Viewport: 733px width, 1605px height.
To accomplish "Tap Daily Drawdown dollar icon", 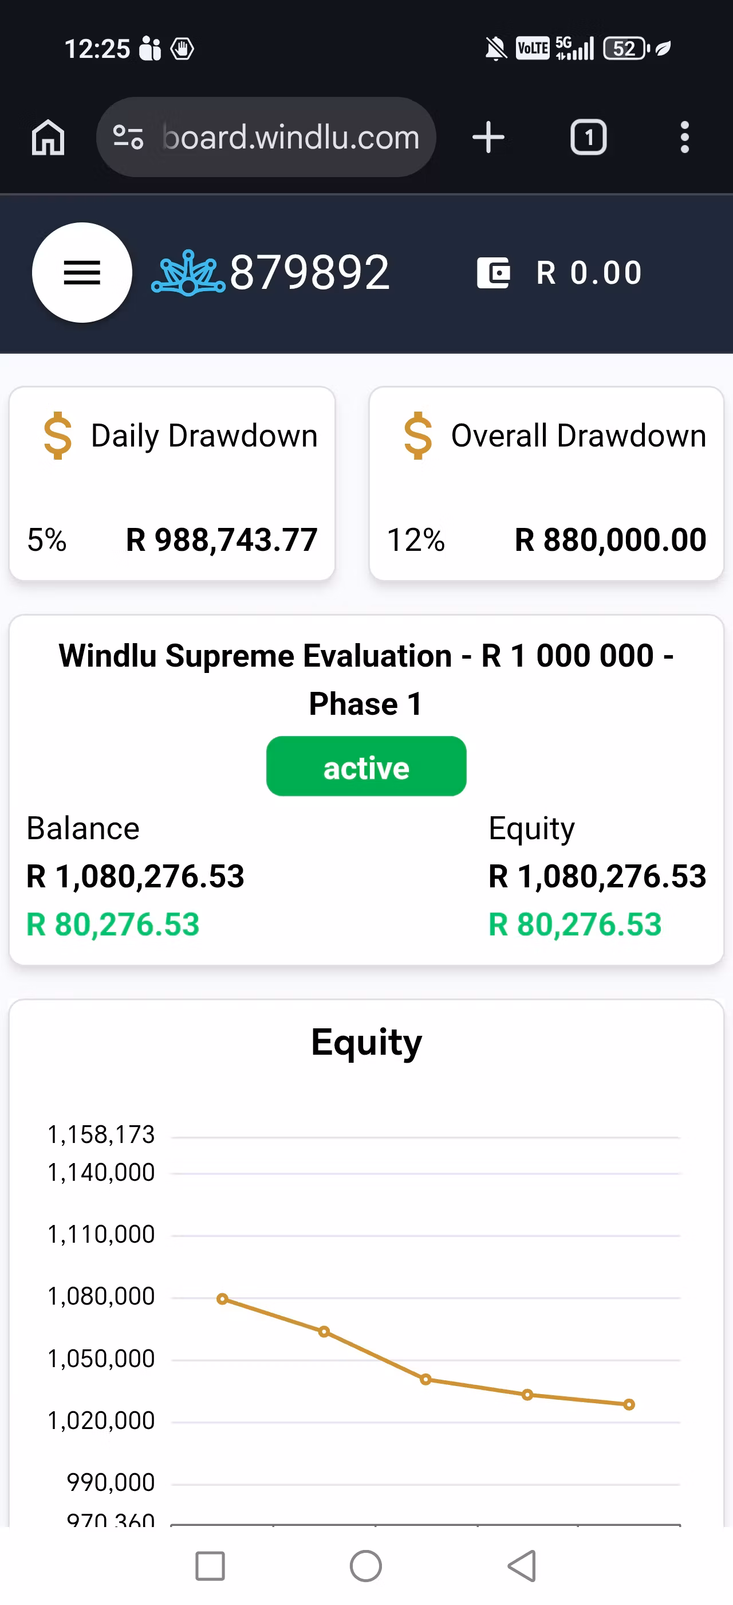I will [58, 436].
